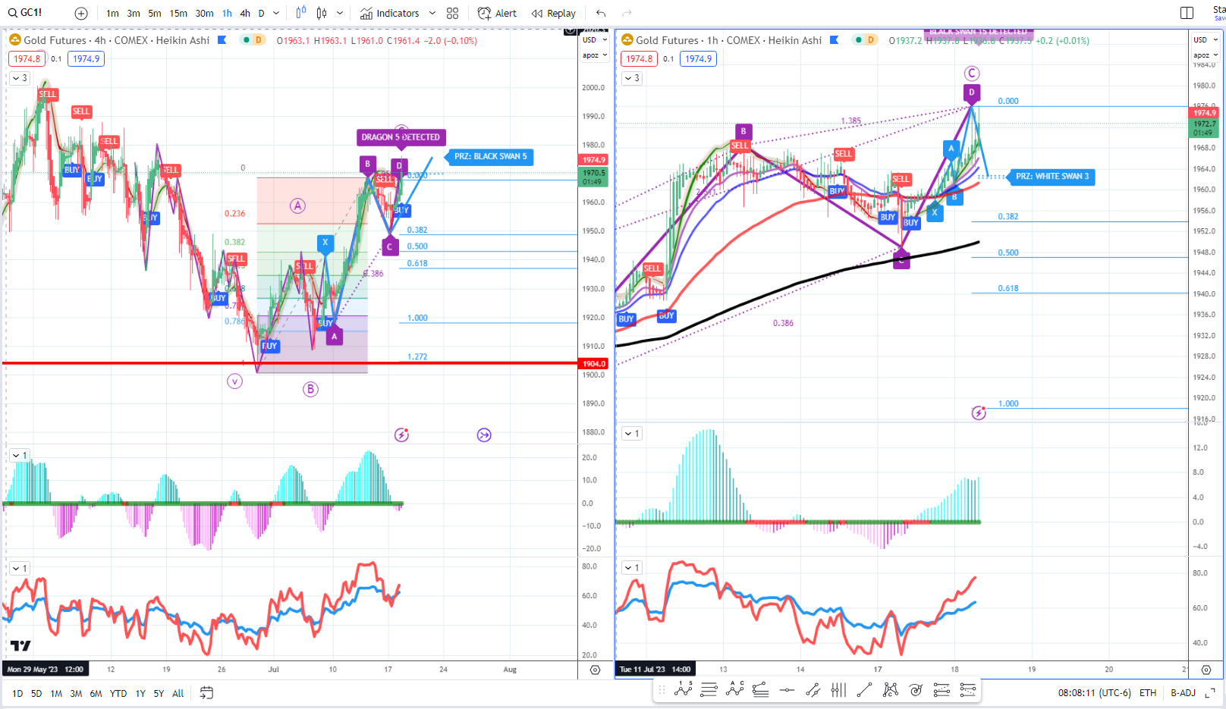Open symbol search for GC1!
This screenshot has height=709, width=1226.
pyautogui.click(x=26, y=13)
